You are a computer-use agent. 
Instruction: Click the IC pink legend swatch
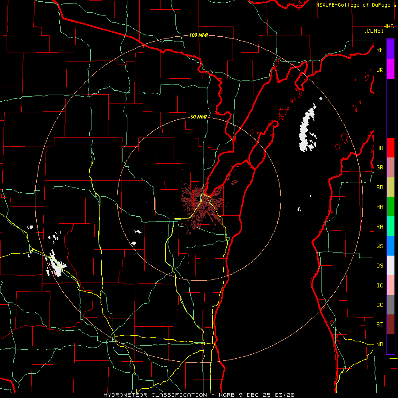[390, 285]
